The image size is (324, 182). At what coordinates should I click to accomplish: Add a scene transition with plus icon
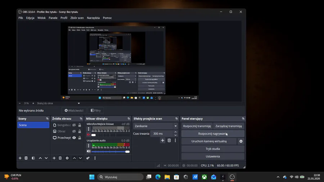(x=163, y=141)
